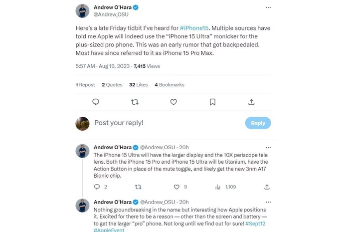
Task: Reply to the main iPhone15 tweet
Action: [x=96, y=102]
